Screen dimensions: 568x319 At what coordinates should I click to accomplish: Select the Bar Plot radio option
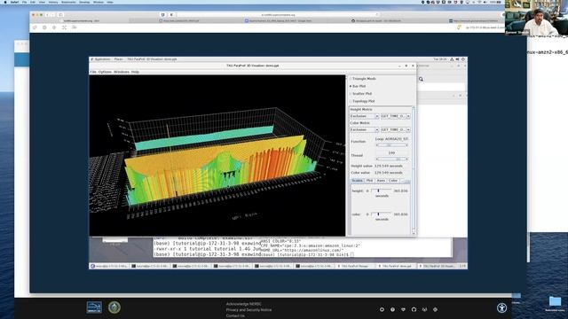359,86
